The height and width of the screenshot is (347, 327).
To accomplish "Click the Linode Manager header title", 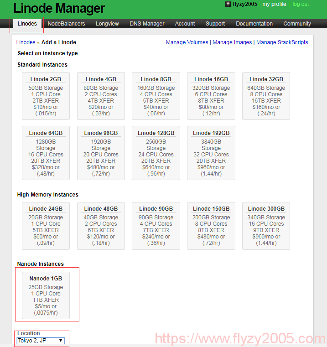I will click(x=59, y=8).
